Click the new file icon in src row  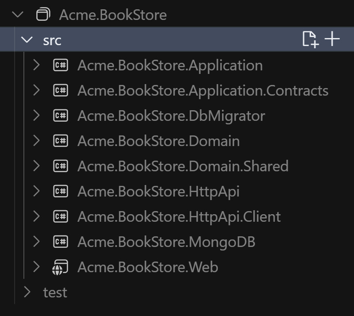click(311, 39)
